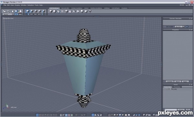Toggle the RING selection button

click(x=35, y=14)
